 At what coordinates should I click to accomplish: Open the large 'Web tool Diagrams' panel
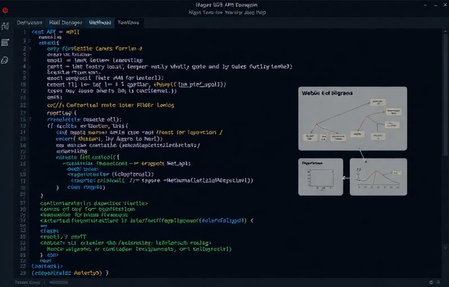[352, 119]
